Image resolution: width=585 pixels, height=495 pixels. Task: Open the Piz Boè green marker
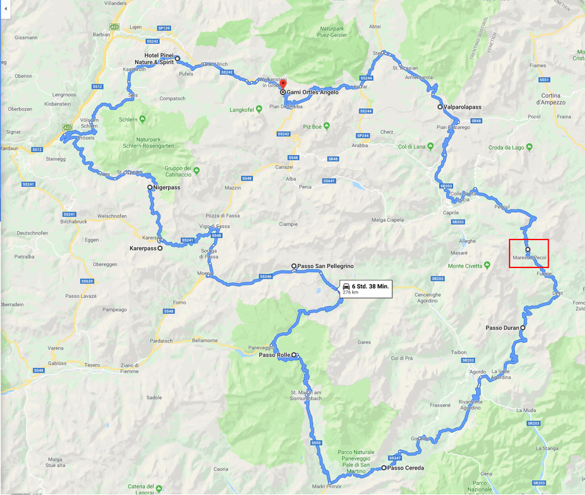point(327,126)
